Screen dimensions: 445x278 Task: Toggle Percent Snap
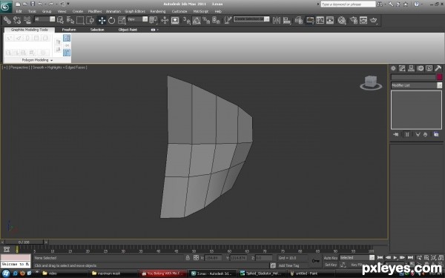click(206, 20)
